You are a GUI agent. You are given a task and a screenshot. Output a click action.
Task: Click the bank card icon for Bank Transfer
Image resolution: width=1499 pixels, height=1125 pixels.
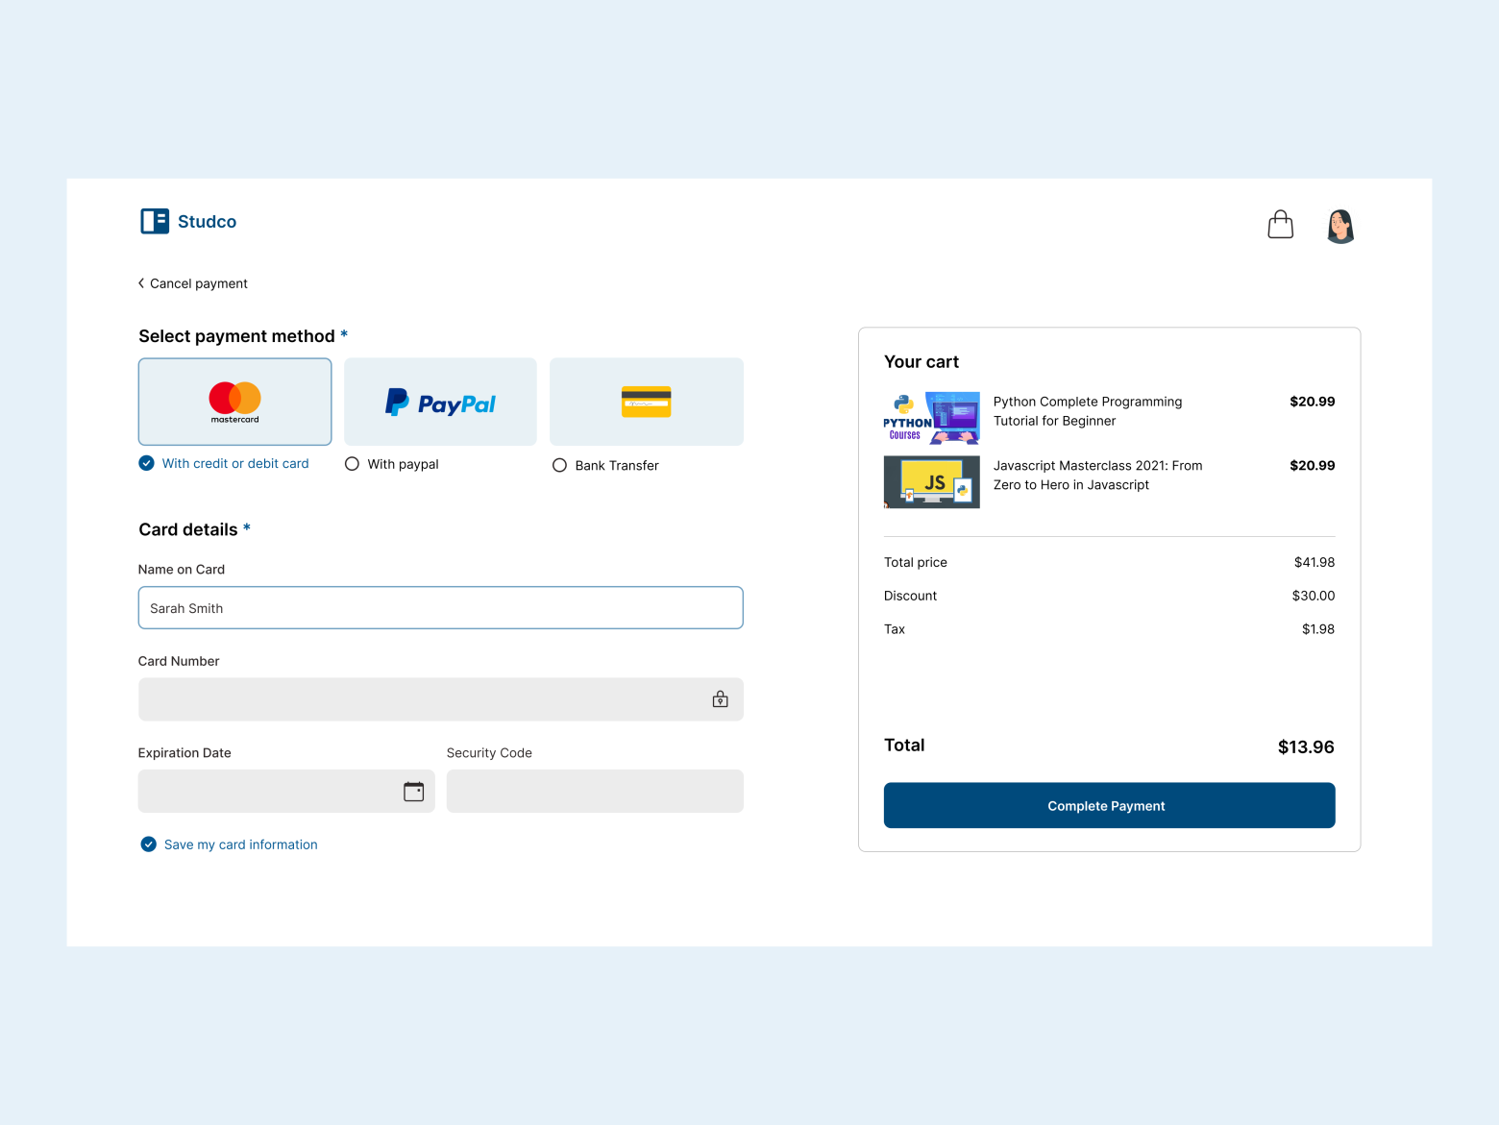(x=646, y=402)
